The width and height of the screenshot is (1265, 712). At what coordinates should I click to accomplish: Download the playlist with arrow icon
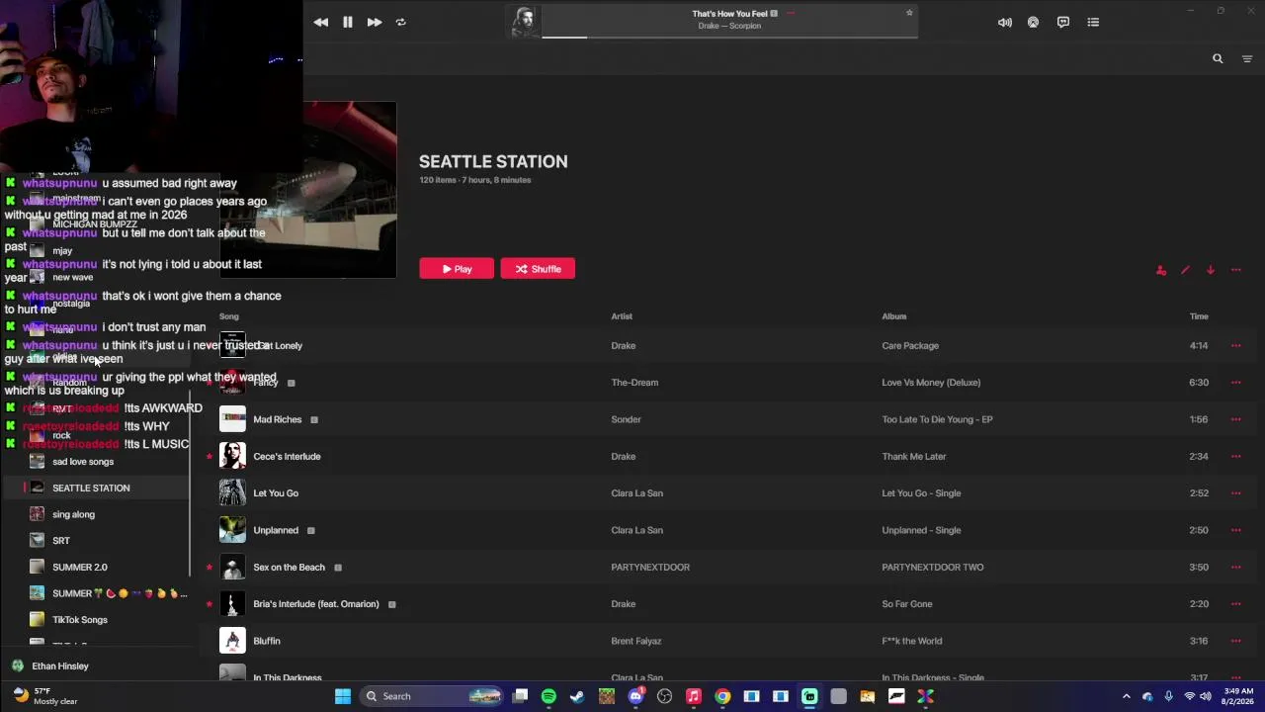coord(1210,270)
